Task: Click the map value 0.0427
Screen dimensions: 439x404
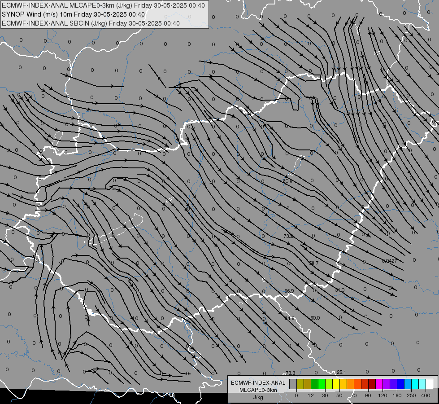Action: pyautogui.click(x=389, y=261)
